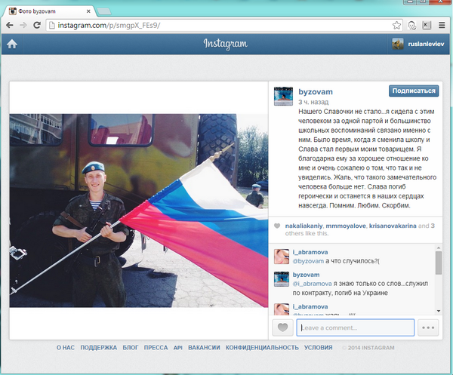The height and width of the screenshot is (375, 453).
Task: Close the Фото byzovam tab
Action: 88,11
